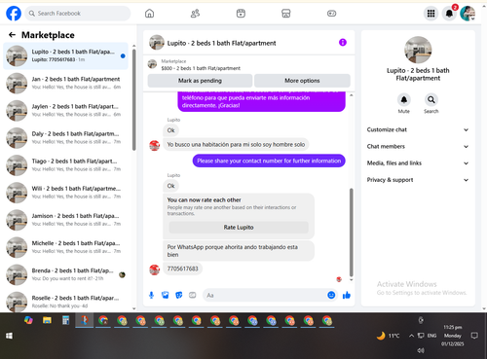Expand Customize chat section
The image size is (487, 359).
418,129
